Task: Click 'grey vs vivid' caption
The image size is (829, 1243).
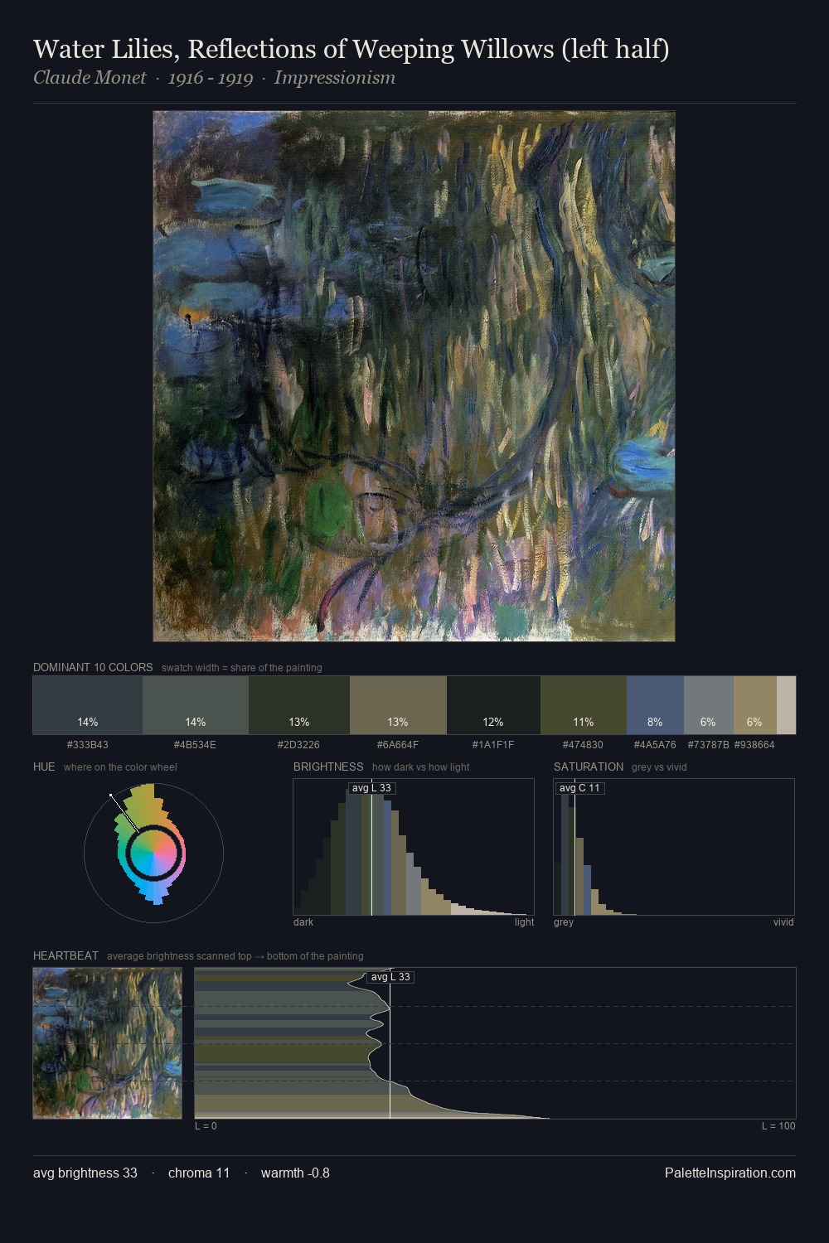Action: click(659, 767)
